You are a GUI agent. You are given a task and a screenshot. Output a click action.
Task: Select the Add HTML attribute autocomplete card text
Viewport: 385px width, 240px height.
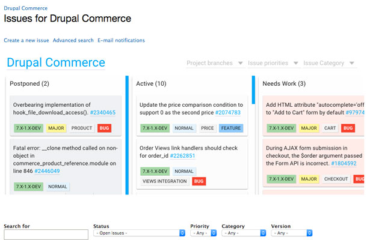(x=315, y=109)
